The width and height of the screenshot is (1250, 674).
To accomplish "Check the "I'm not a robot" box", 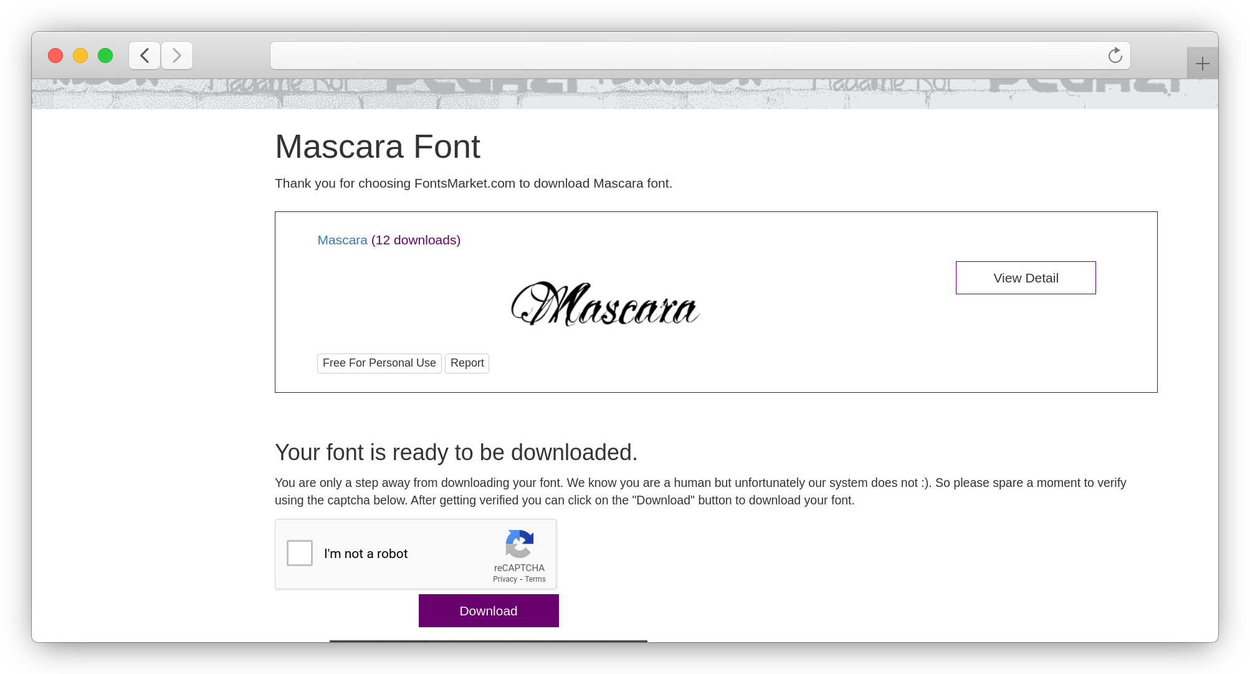I will (300, 553).
